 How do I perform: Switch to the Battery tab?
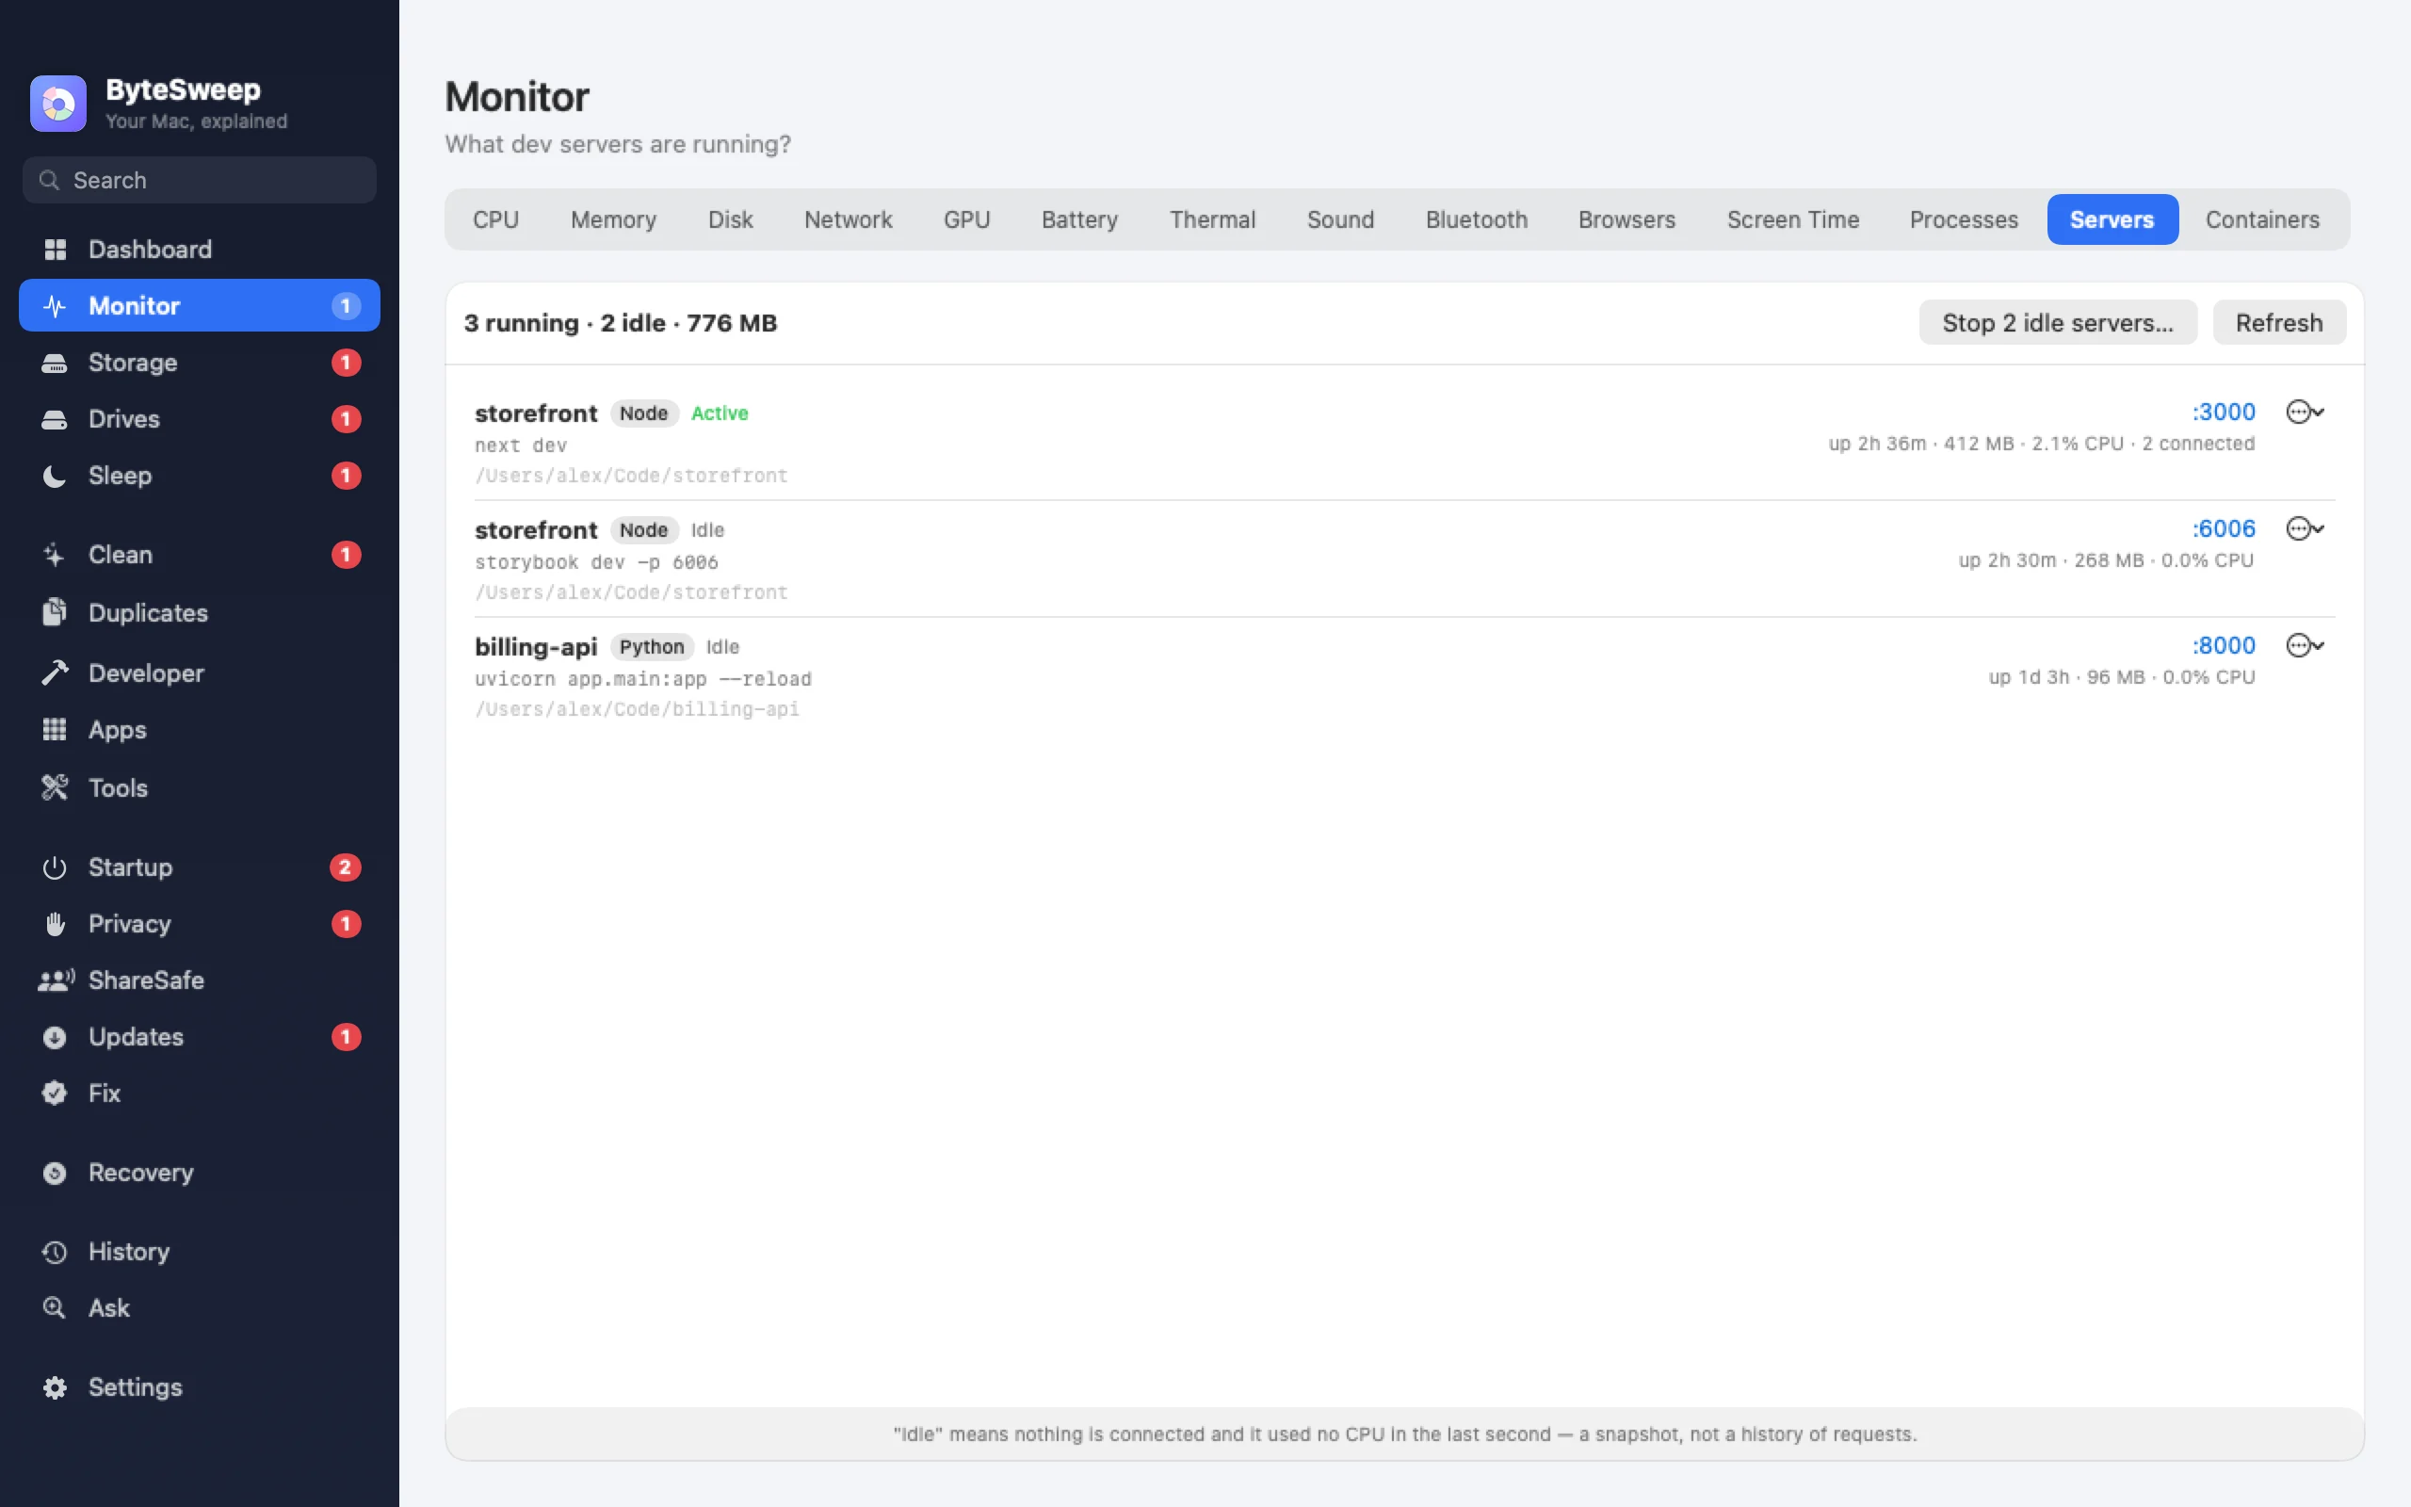pyautogui.click(x=1079, y=219)
